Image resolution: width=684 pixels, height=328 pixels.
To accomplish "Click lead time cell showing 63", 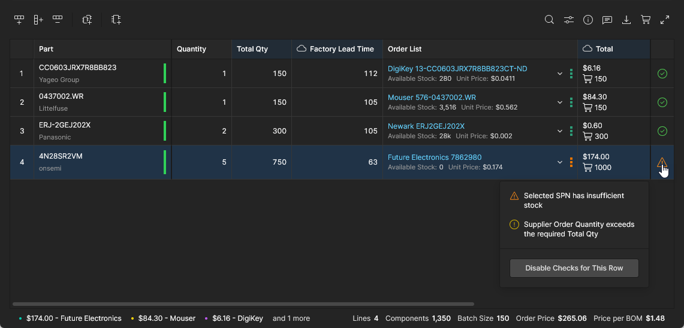I will pyautogui.click(x=337, y=162).
